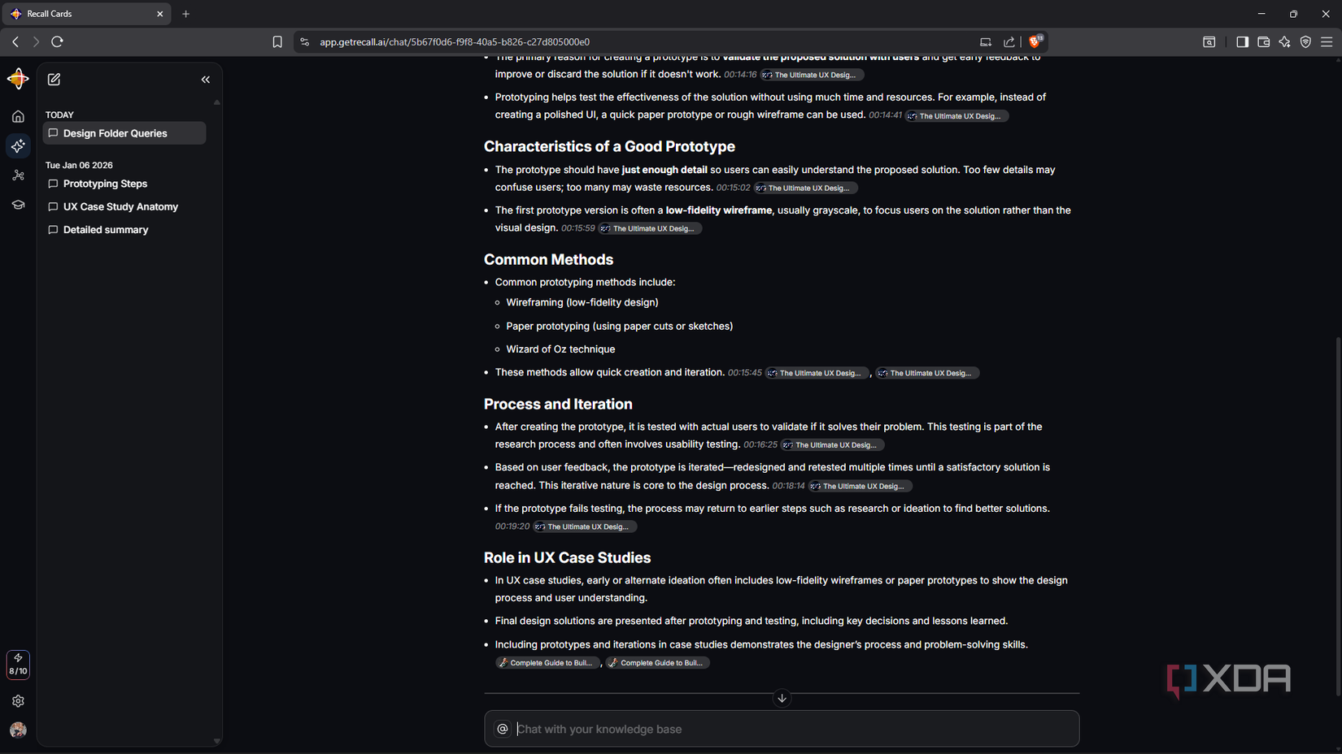Click the first Complete Guide source chip

[547, 663]
